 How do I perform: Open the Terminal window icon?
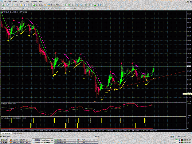point(25,5)
